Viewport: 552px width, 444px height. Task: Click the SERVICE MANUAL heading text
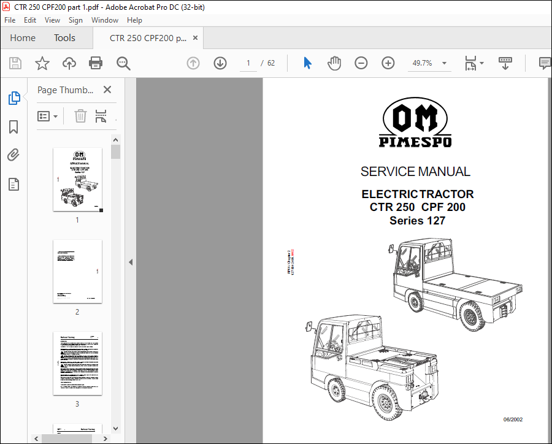coord(415,172)
